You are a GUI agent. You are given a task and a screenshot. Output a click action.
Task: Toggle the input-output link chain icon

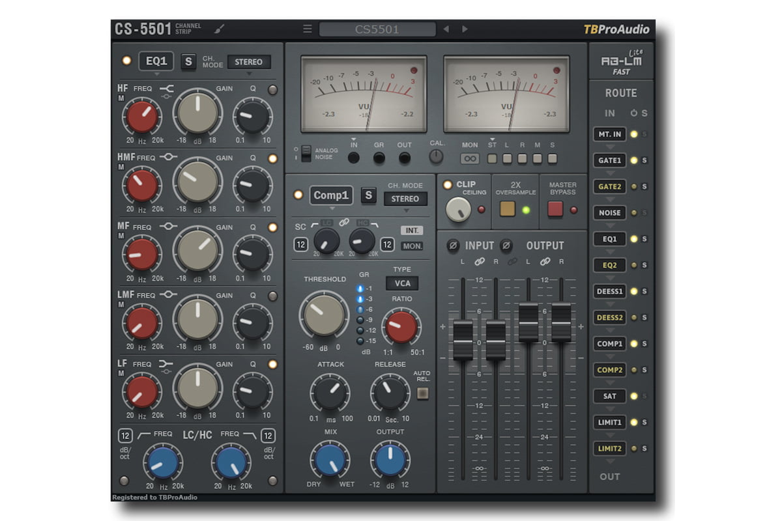[x=512, y=262]
